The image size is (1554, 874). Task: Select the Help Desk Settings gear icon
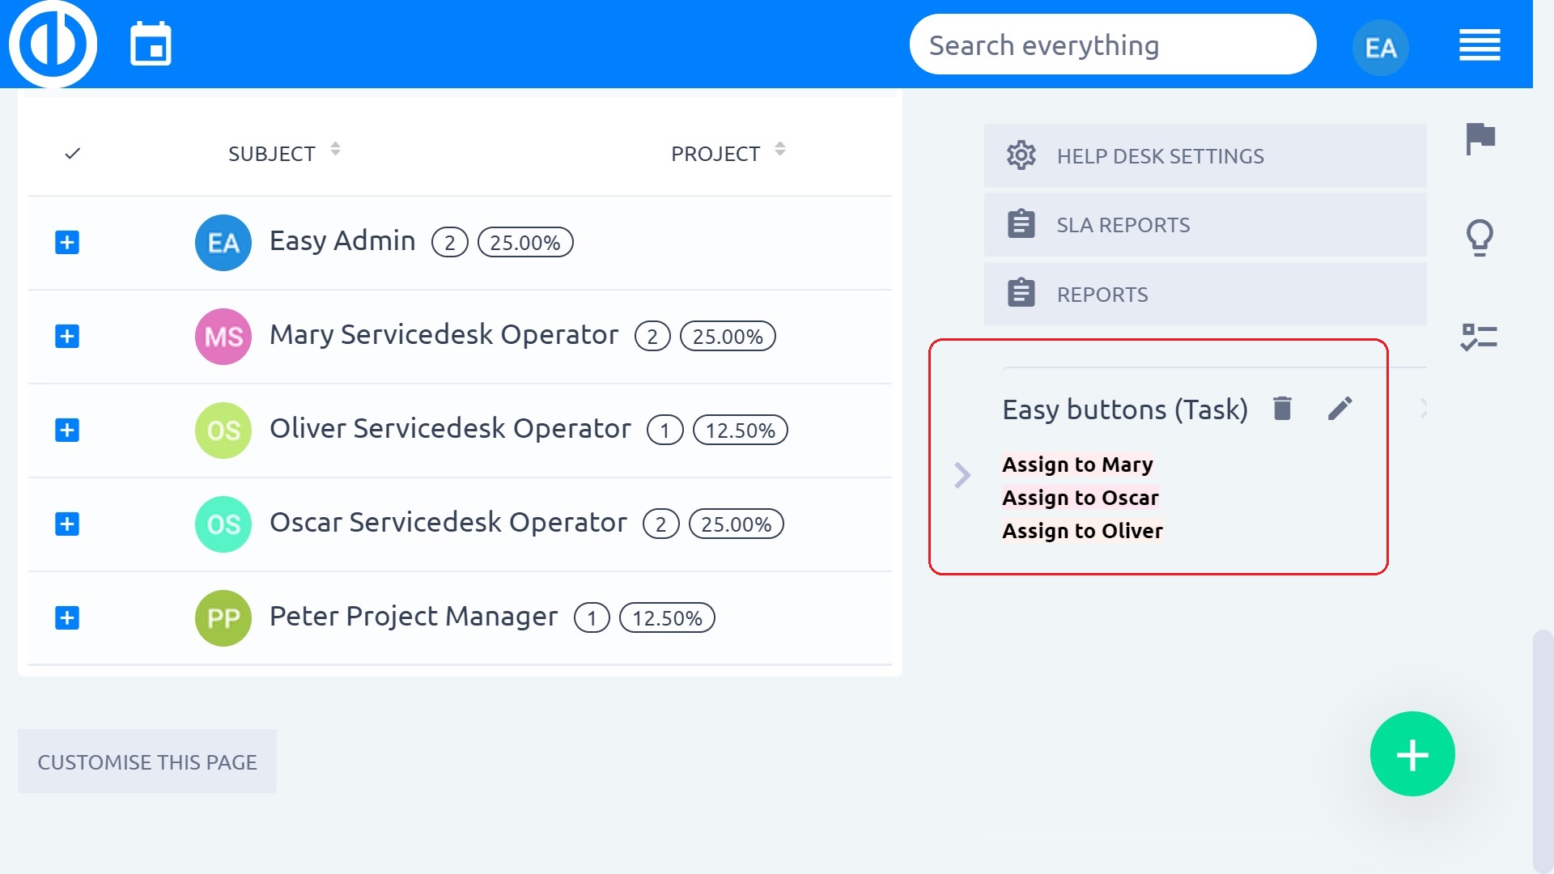click(x=1021, y=155)
